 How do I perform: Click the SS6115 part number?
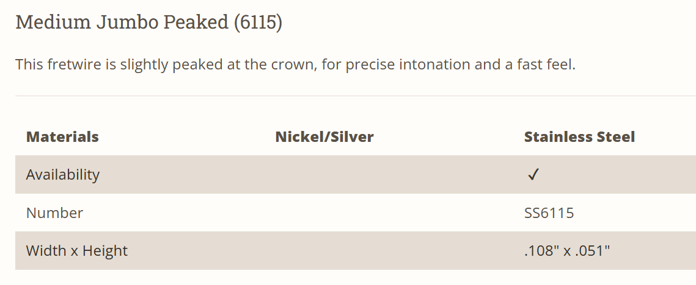click(549, 213)
